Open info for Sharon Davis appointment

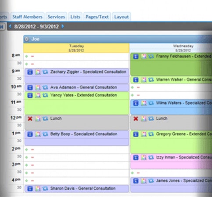tap(30, 188)
